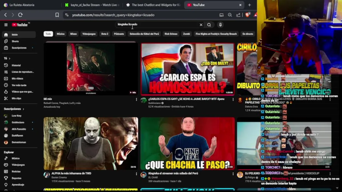Go to Inicio in sidebar
Screen dimensions: 342x192
click(19, 35)
